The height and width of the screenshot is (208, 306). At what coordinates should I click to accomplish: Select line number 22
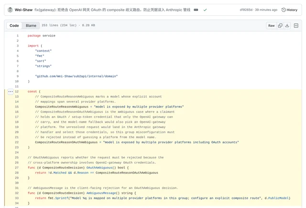coord(17,142)
